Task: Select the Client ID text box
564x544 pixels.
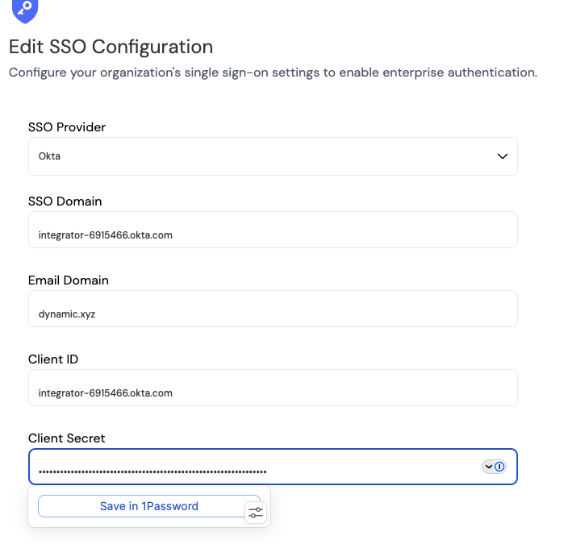Action: [273, 393]
